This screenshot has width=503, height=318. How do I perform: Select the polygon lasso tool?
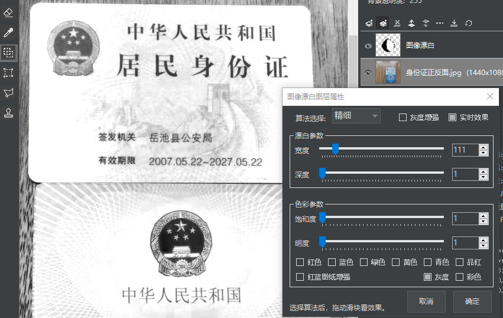8,93
